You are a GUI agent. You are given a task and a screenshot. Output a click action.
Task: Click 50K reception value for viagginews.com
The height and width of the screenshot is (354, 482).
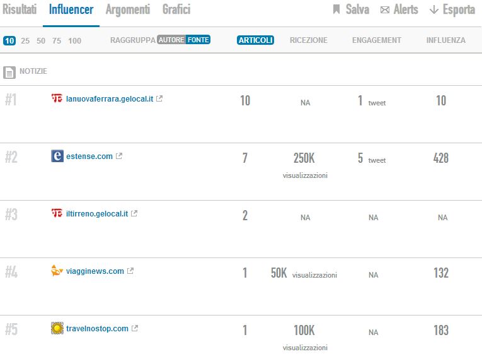coord(279,273)
